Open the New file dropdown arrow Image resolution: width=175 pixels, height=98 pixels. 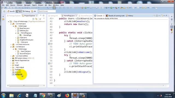tap(5, 8)
